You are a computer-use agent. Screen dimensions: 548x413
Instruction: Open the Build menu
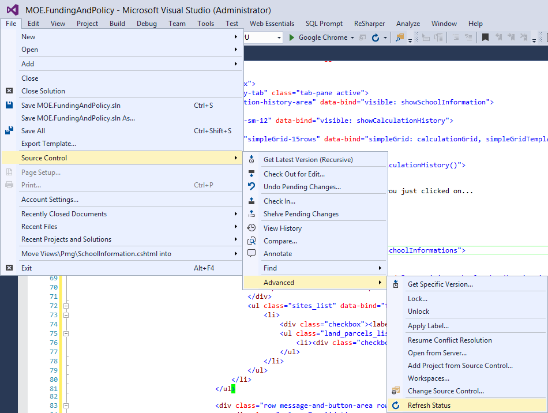[x=117, y=24]
